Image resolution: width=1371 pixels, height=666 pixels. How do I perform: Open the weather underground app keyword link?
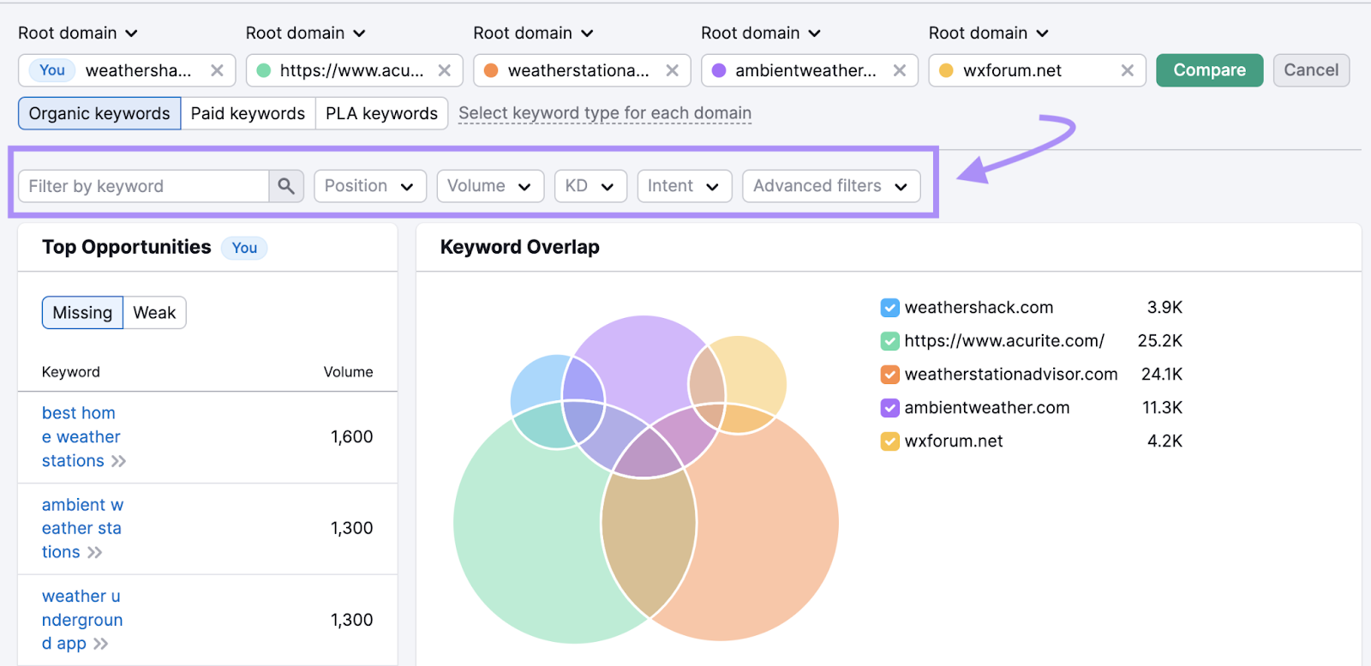tap(82, 620)
